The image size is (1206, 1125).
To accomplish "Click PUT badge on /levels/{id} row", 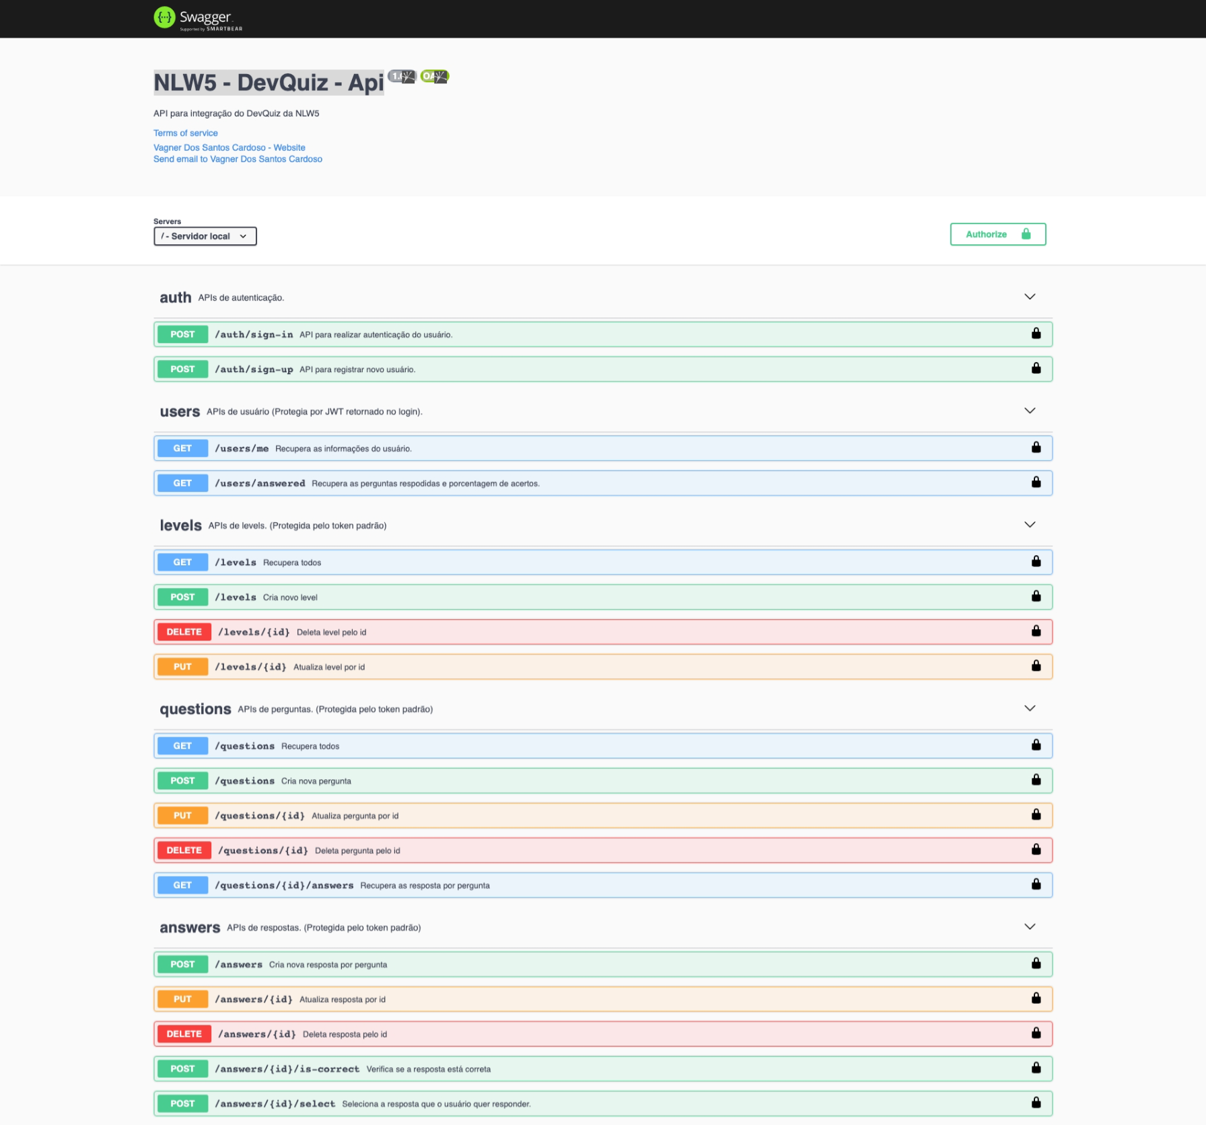I will [x=182, y=667].
